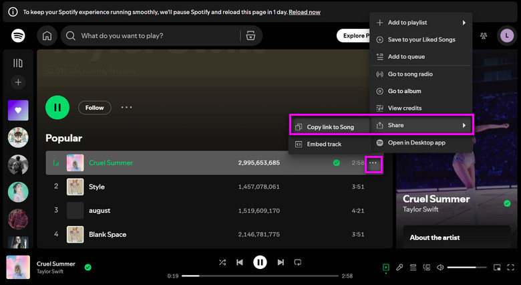
Task: Open Liked Songs heart playlist
Action: click(x=18, y=110)
